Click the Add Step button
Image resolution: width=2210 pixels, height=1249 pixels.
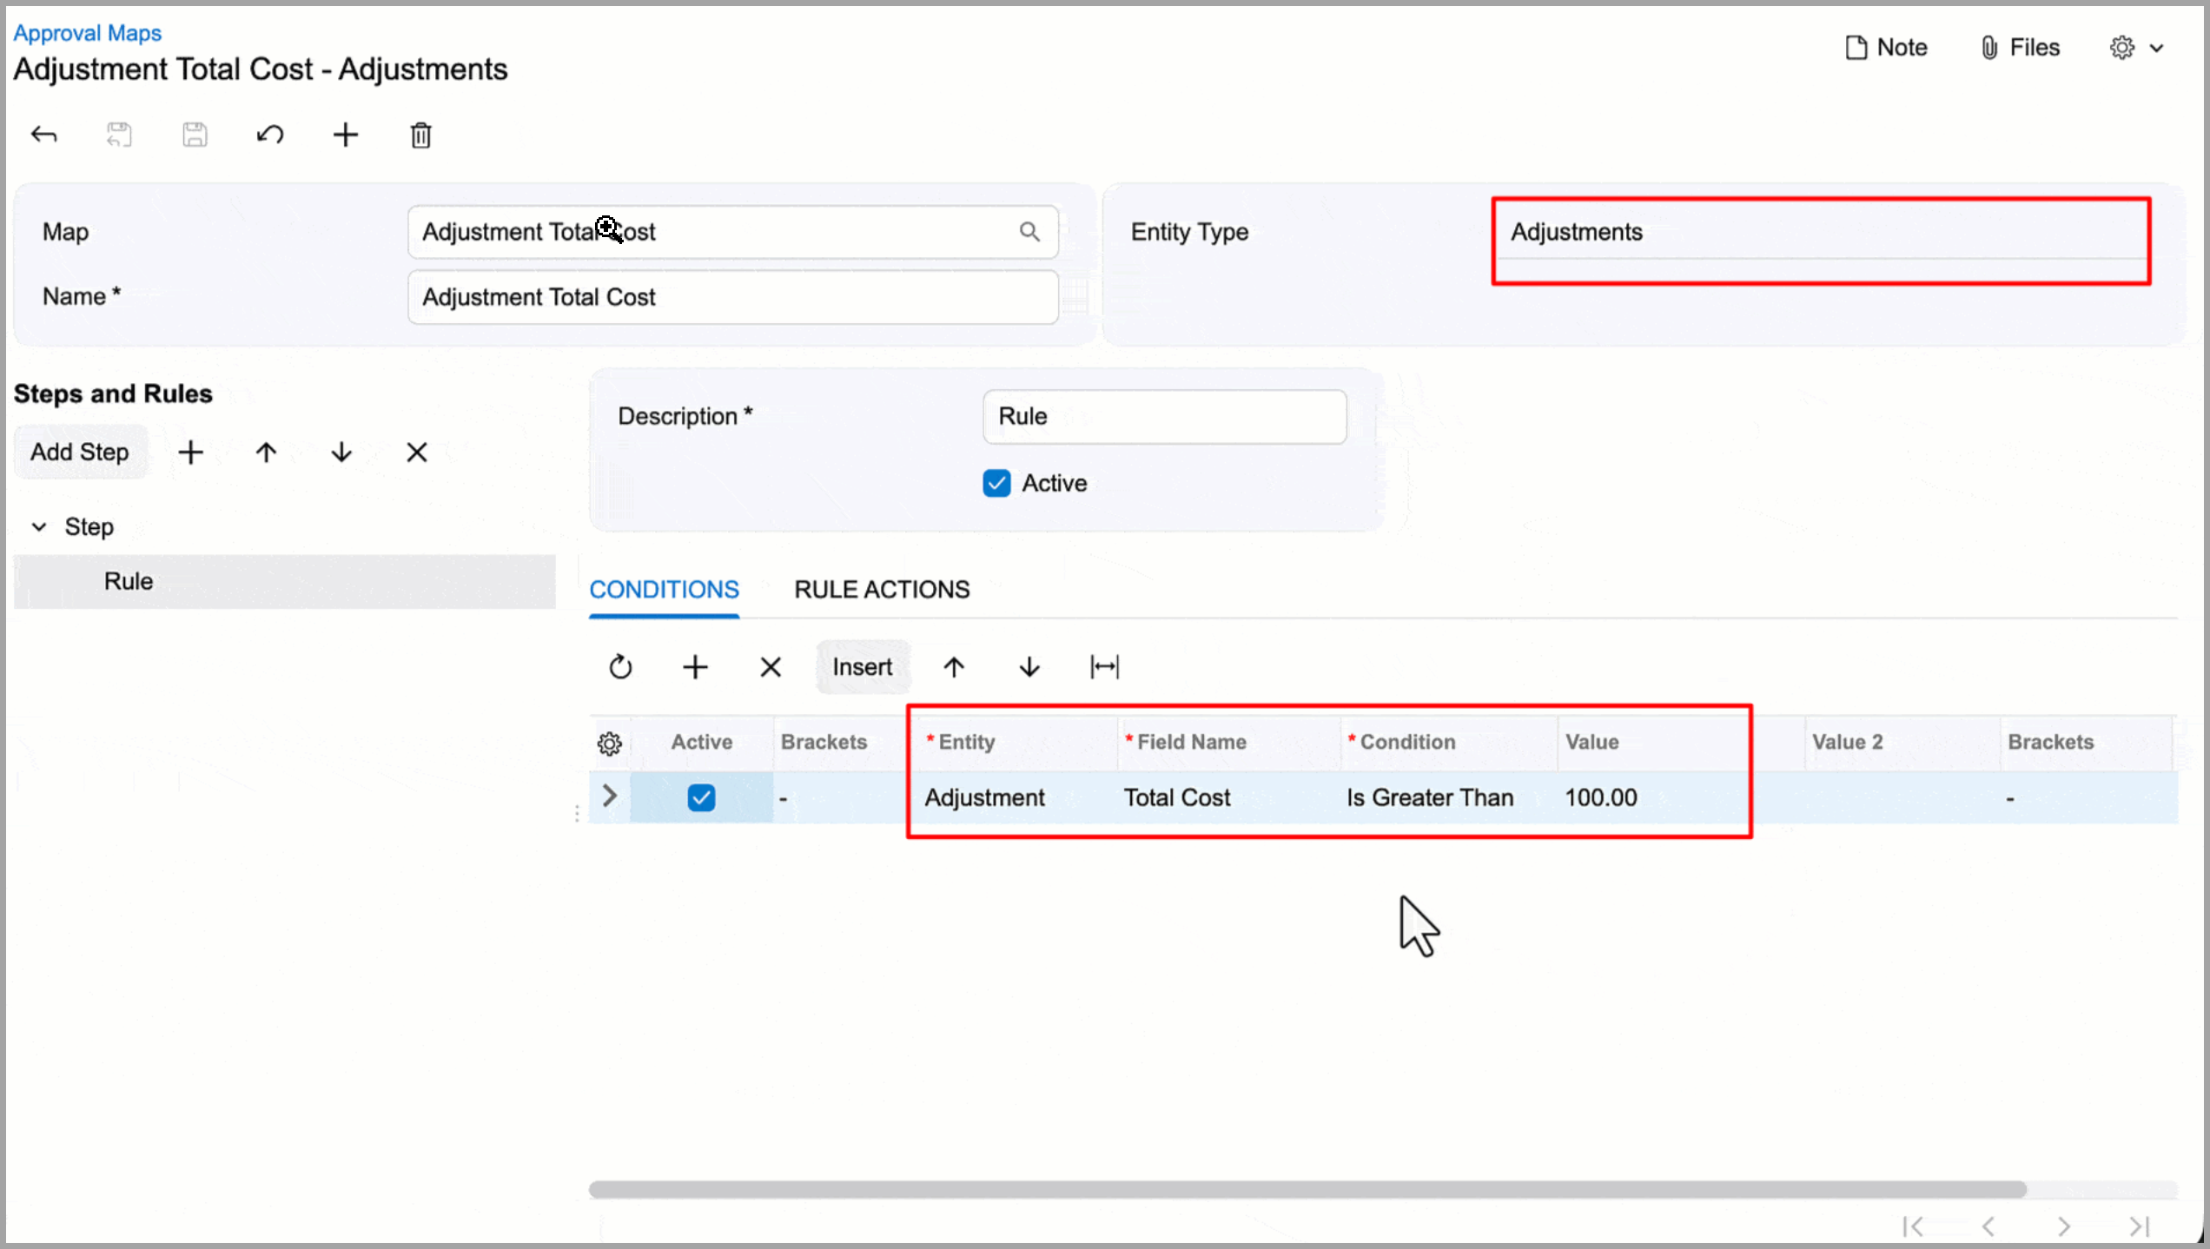[x=80, y=452]
